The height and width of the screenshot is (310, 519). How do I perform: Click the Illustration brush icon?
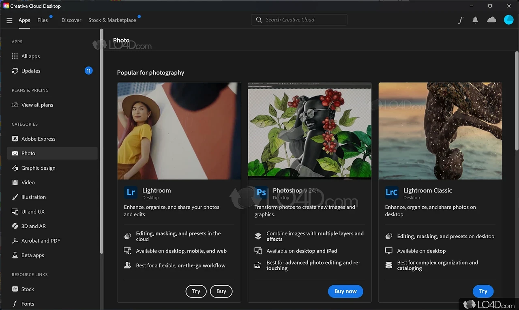coord(15,197)
